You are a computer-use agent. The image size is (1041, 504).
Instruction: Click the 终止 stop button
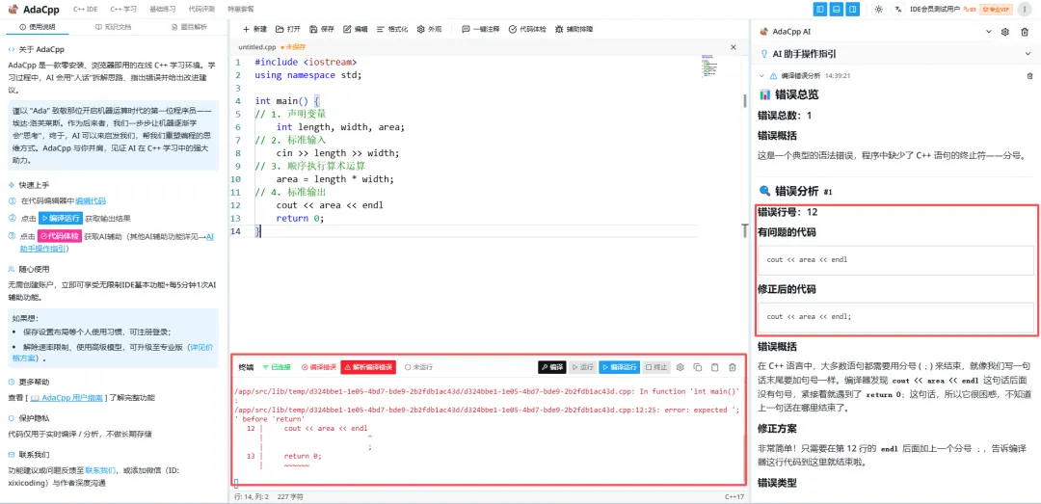click(x=656, y=367)
